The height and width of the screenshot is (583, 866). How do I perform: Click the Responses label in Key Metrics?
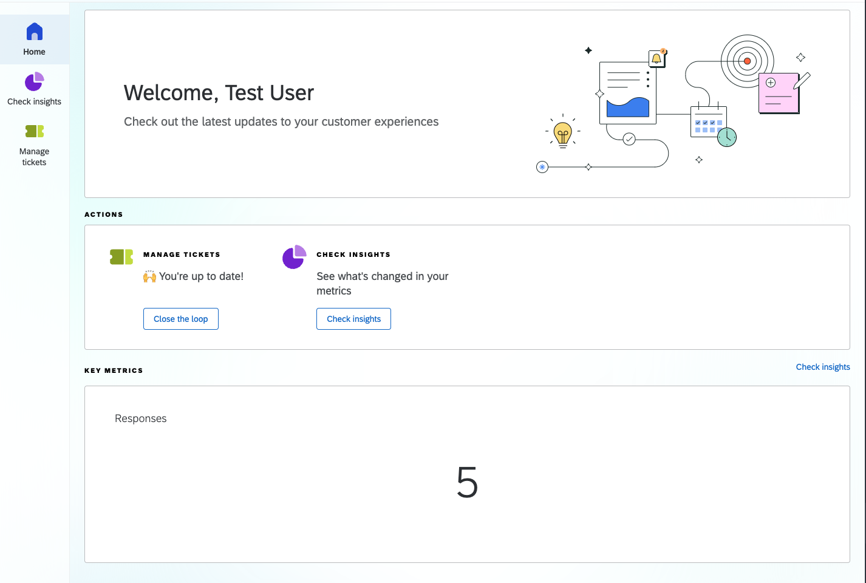[140, 418]
